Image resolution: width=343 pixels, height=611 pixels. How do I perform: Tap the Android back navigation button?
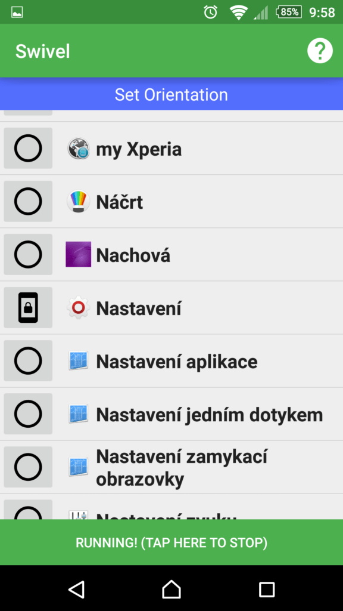[76, 589]
